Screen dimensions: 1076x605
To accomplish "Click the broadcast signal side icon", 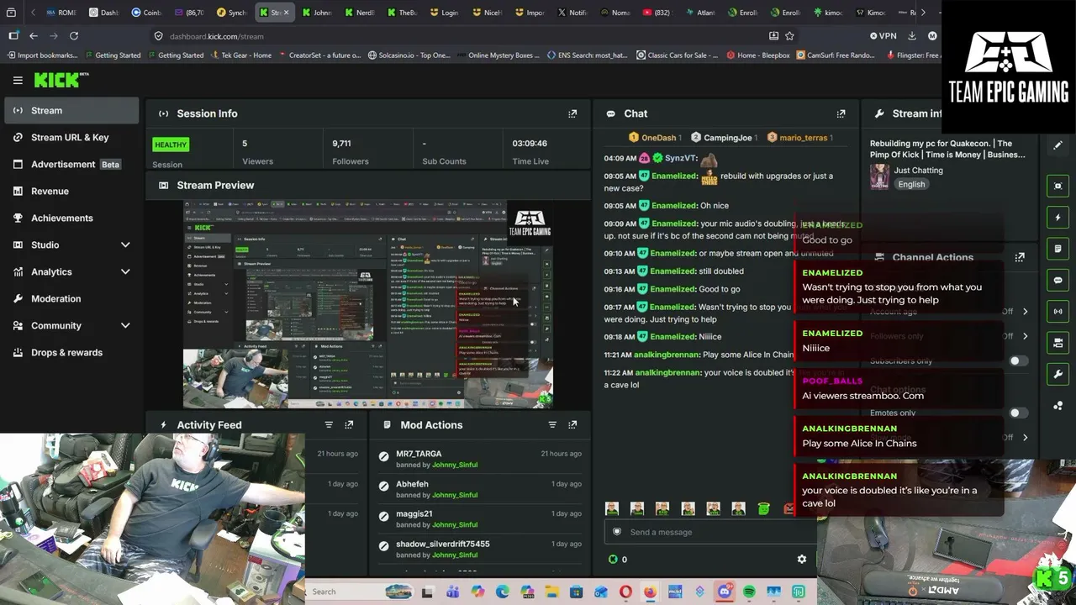I will pyautogui.click(x=1058, y=311).
